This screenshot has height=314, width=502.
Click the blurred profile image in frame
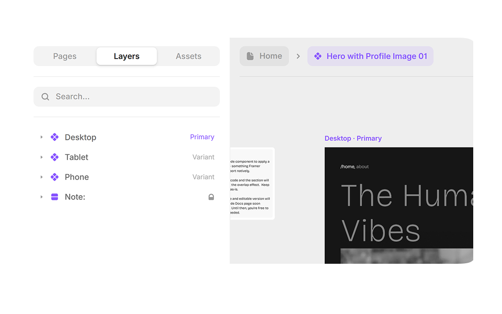[x=407, y=256]
